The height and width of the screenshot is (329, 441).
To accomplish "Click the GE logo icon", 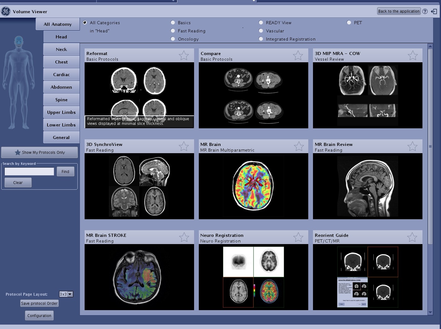I will pos(6,12).
